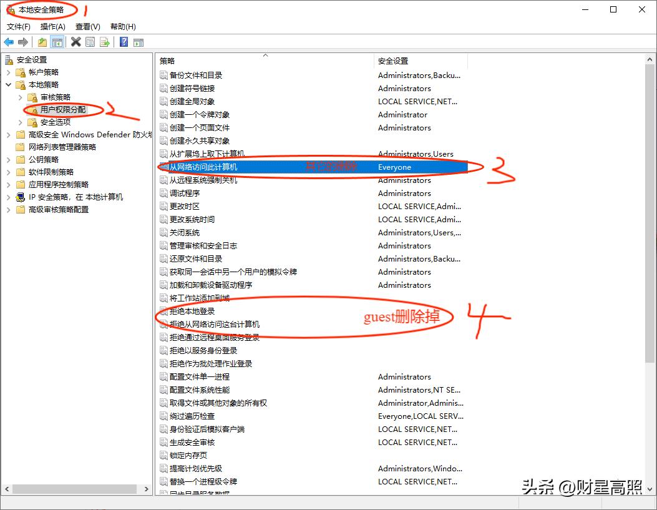Expand the 安全选项 tree node
Viewport: 657px width, 510px height.
pos(21,122)
